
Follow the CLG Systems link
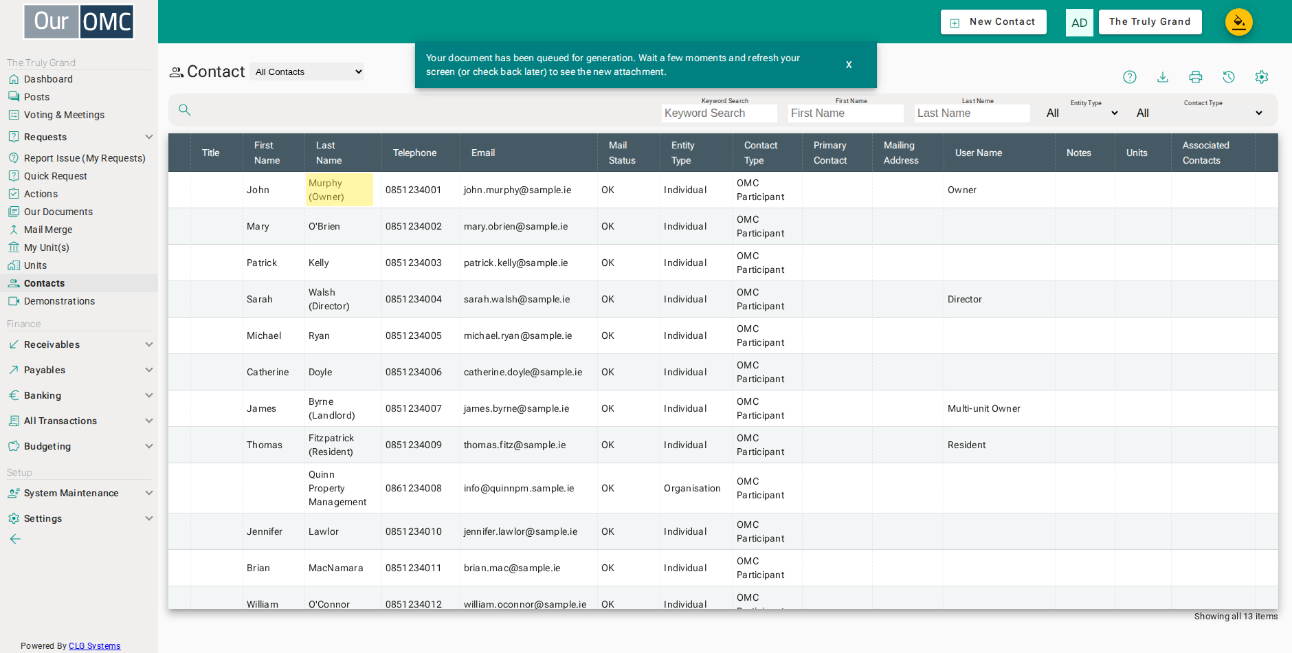[95, 646]
